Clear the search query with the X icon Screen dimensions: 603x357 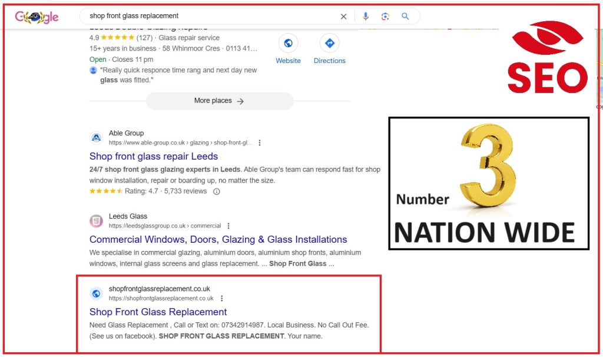(343, 16)
